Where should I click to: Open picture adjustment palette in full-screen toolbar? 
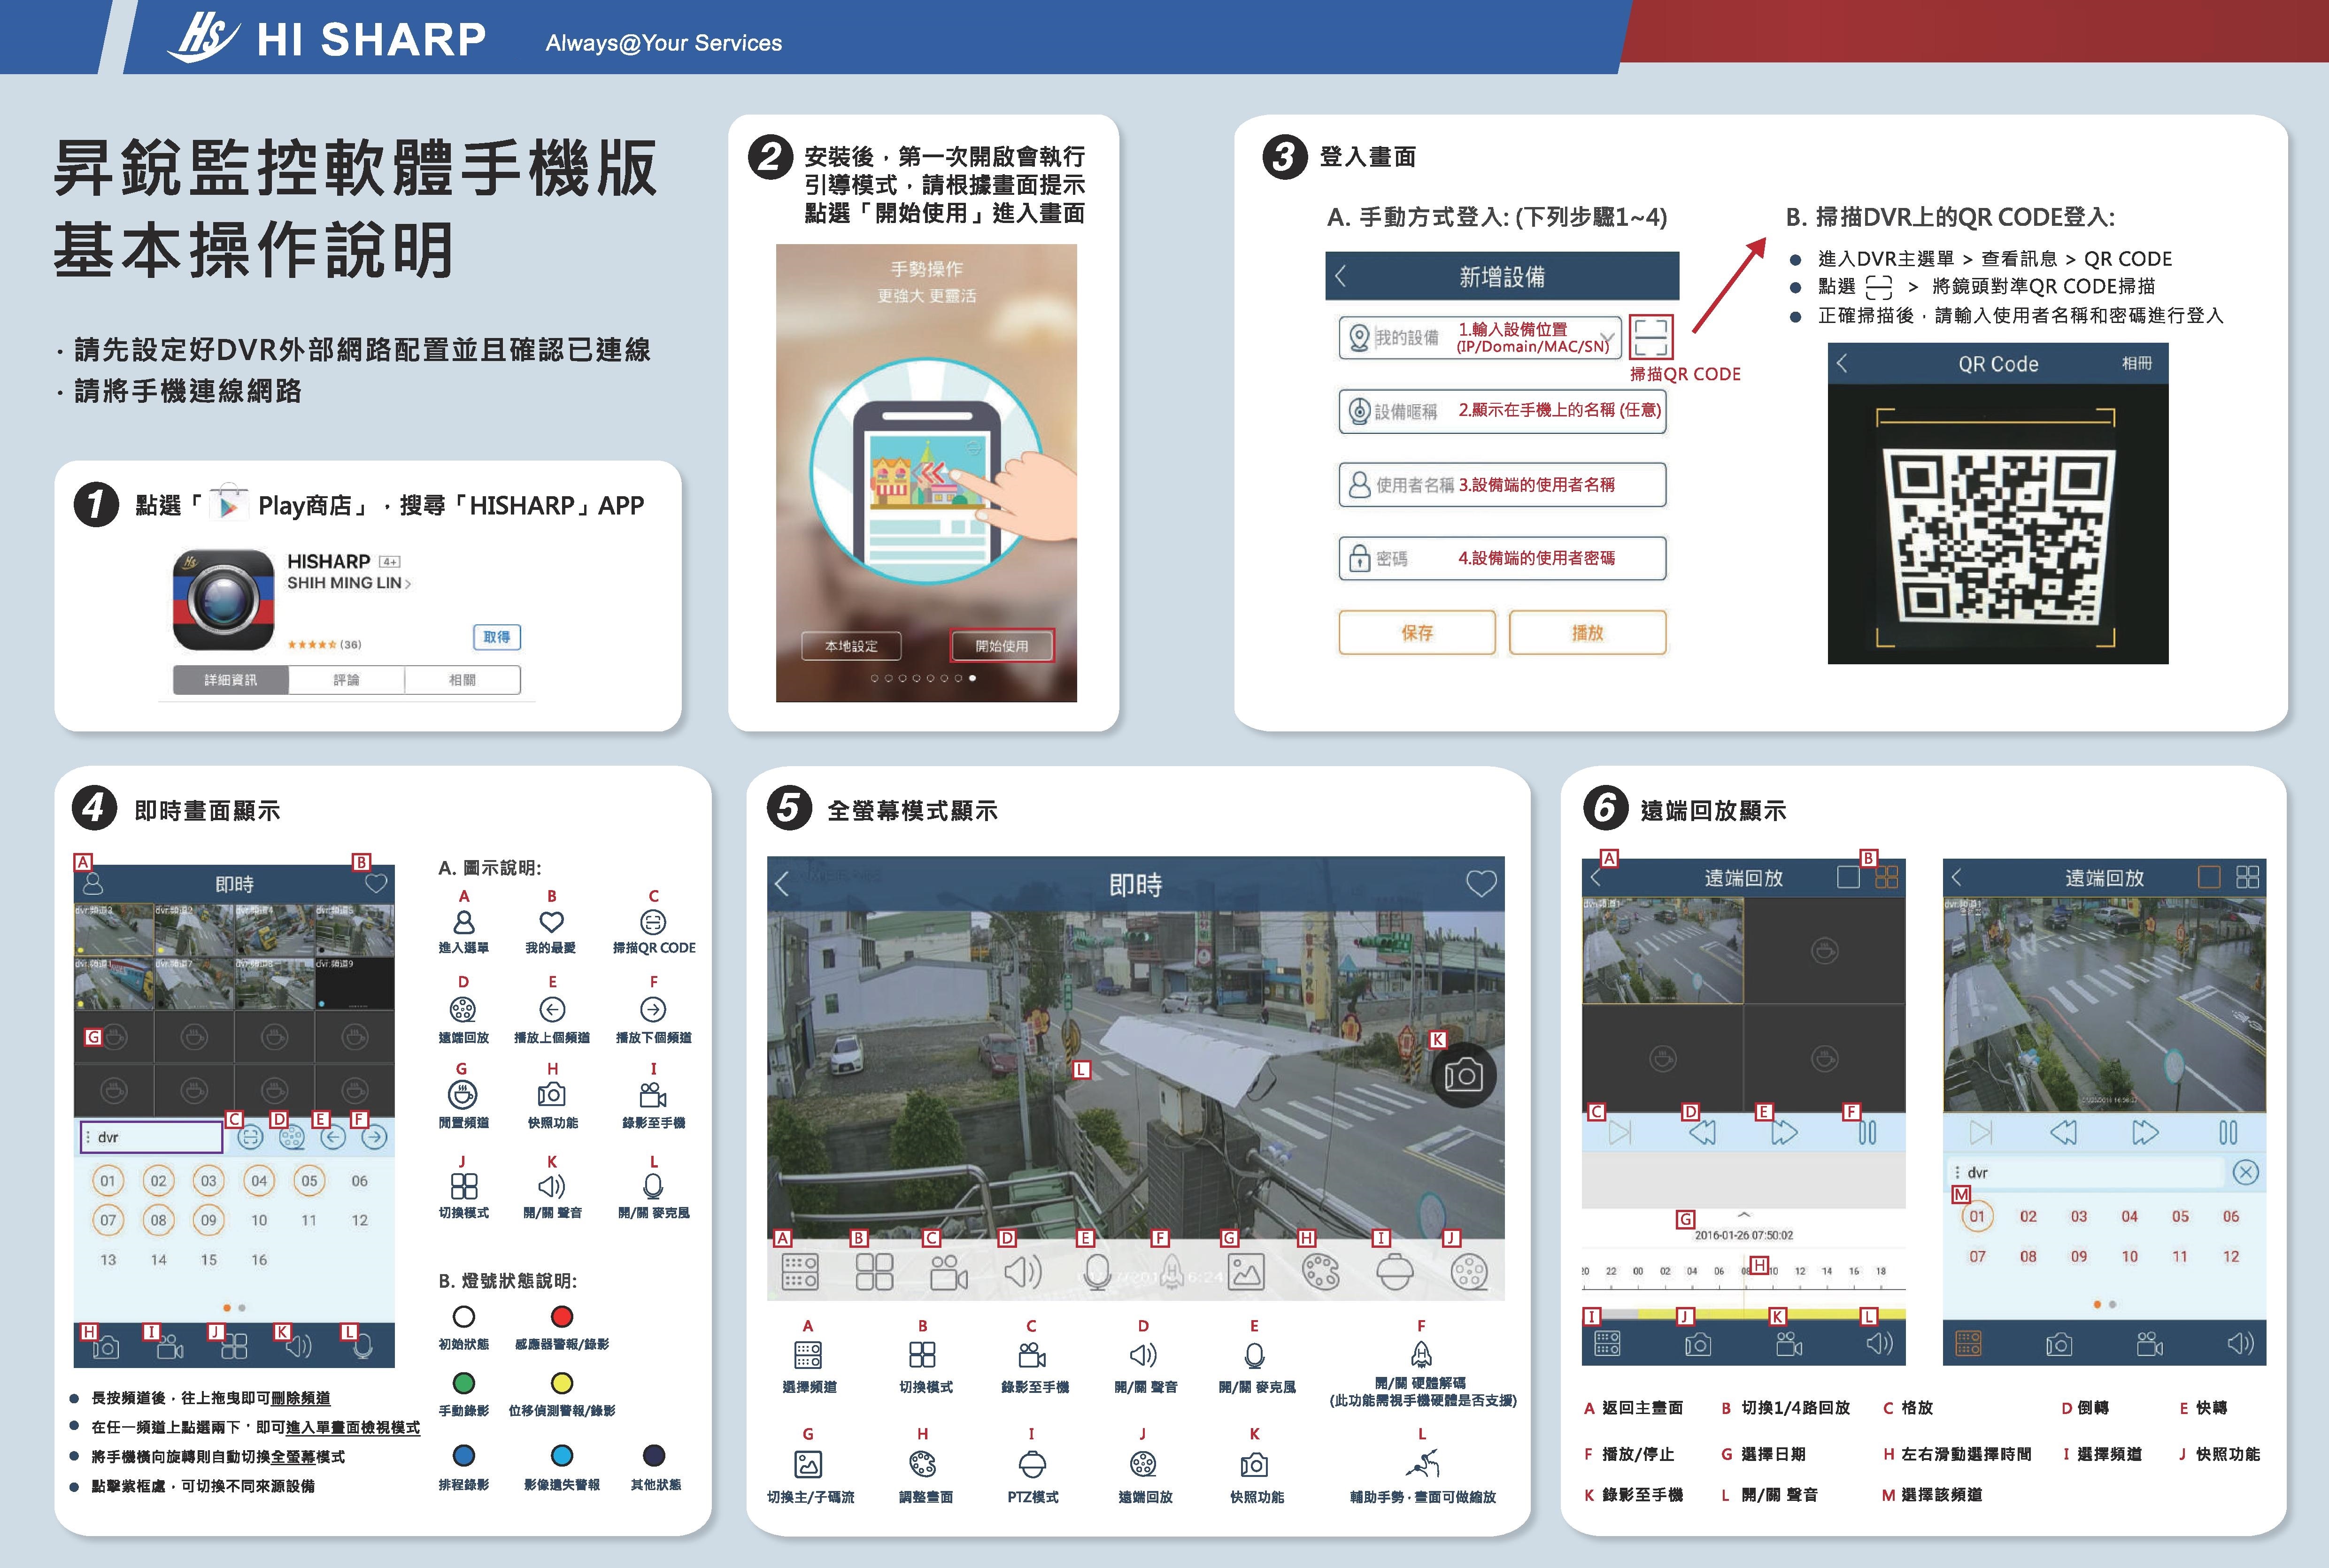click(x=1321, y=1272)
